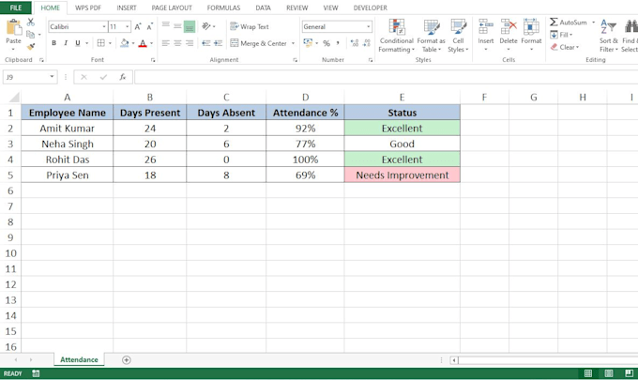Switch to DATA tab
The width and height of the screenshot is (638, 380).
coord(264,8)
